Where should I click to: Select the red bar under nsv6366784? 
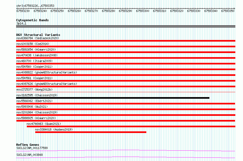click(126, 41)
